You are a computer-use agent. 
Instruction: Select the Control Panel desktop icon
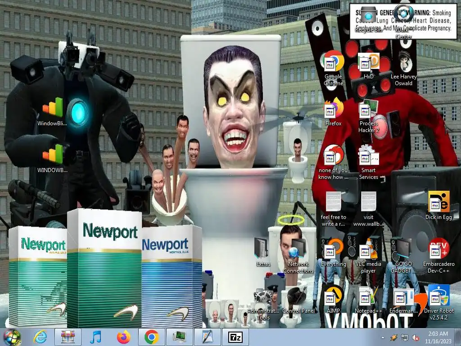pyautogui.click(x=298, y=300)
